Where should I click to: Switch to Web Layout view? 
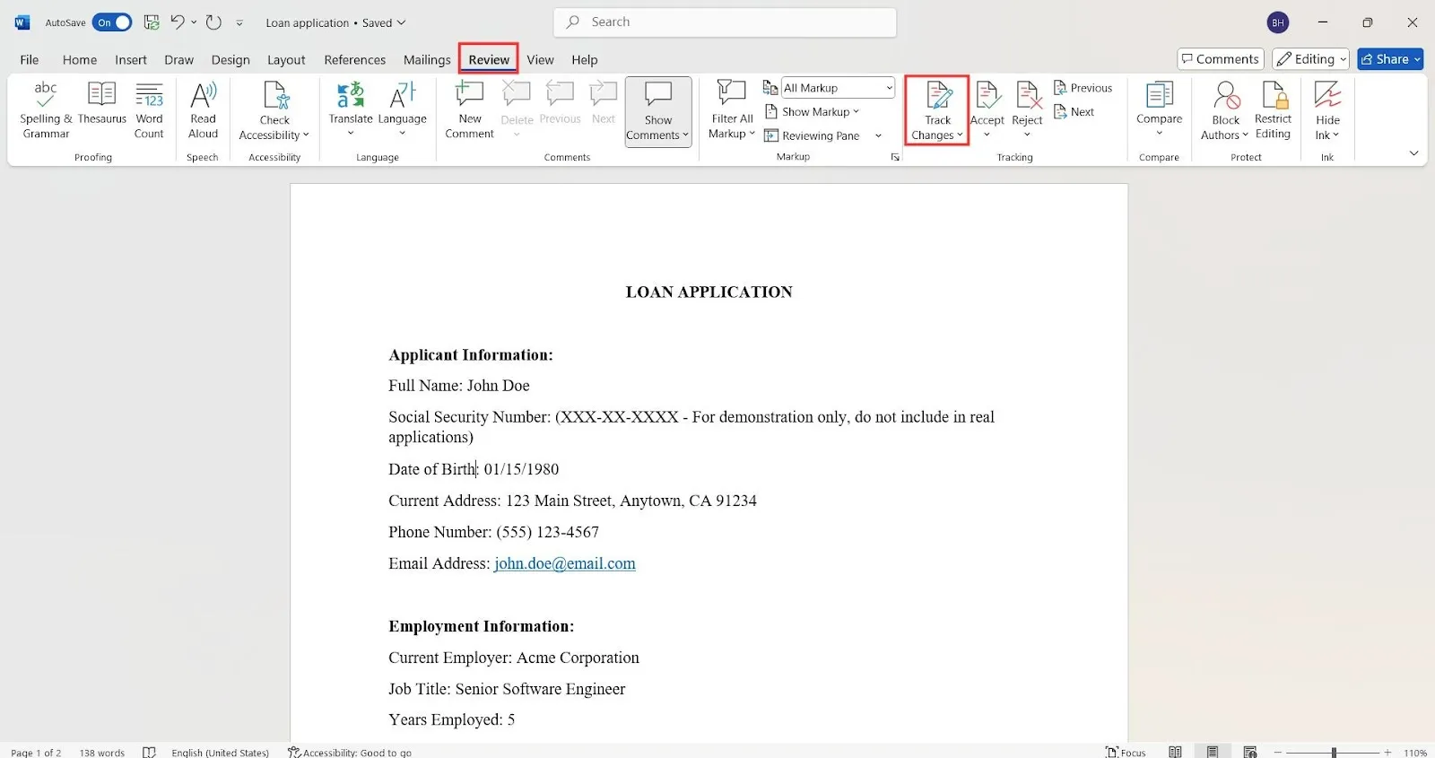1250,752
